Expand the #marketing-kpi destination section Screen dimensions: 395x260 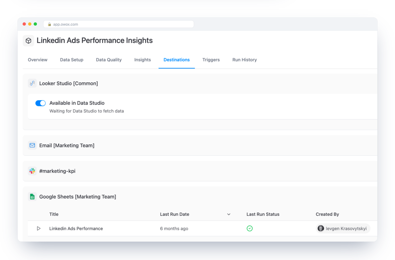pos(200,171)
